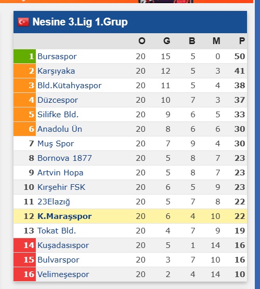Image resolution: width=260 pixels, height=289 pixels.
Task: Open Bursaspor team link
Action: pos(57,57)
